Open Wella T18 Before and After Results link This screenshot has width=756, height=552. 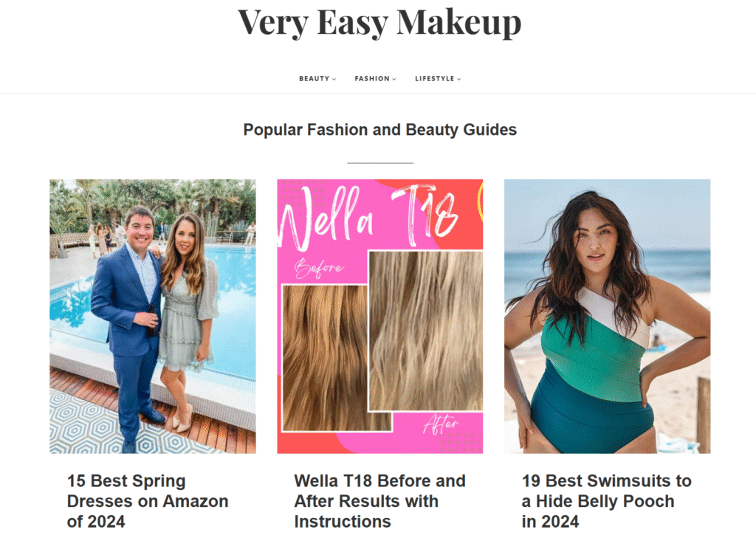coord(380,501)
